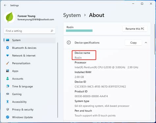Viewport: 156px width, 123px height.
Task: Click the Product ID label
Action: [x=81, y=92]
